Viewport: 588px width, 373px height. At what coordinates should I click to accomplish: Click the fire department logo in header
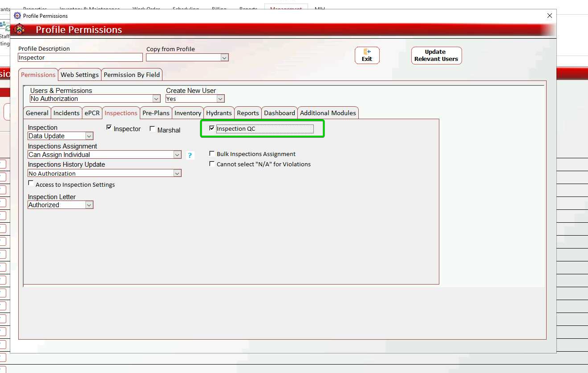point(19,30)
